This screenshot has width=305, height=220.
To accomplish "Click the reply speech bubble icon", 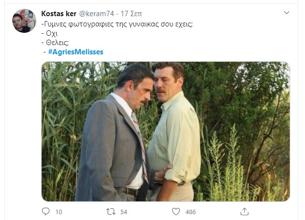I will [46, 211].
